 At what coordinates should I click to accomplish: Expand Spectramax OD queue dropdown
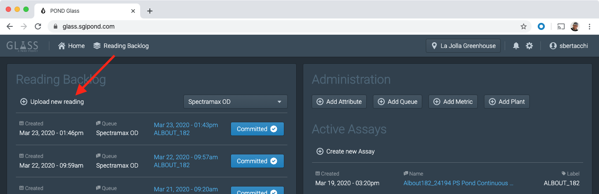(x=235, y=102)
